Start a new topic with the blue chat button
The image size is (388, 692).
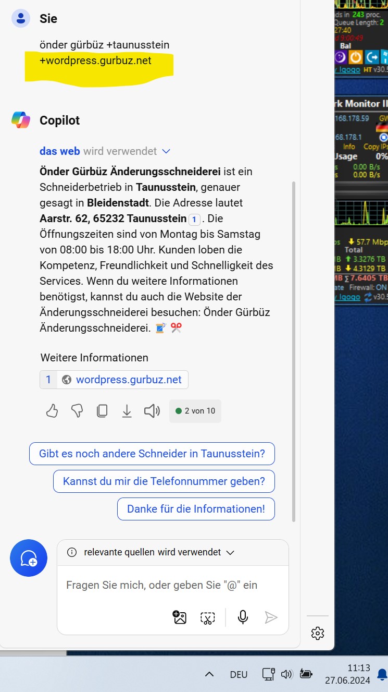click(29, 558)
